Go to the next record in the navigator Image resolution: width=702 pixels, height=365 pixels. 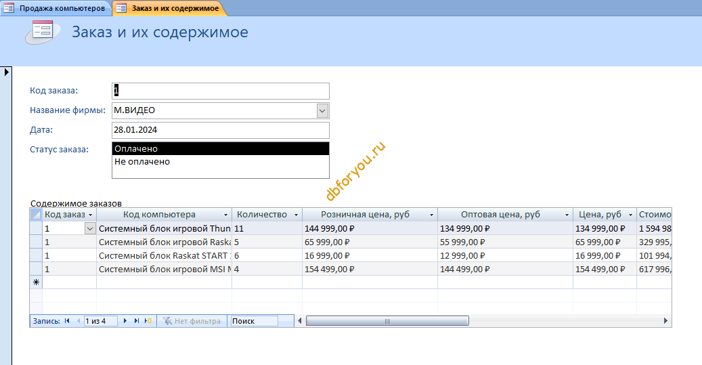coord(125,321)
